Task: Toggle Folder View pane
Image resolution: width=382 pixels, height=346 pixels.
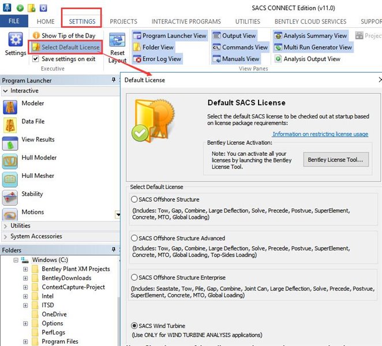Action: tap(153, 47)
